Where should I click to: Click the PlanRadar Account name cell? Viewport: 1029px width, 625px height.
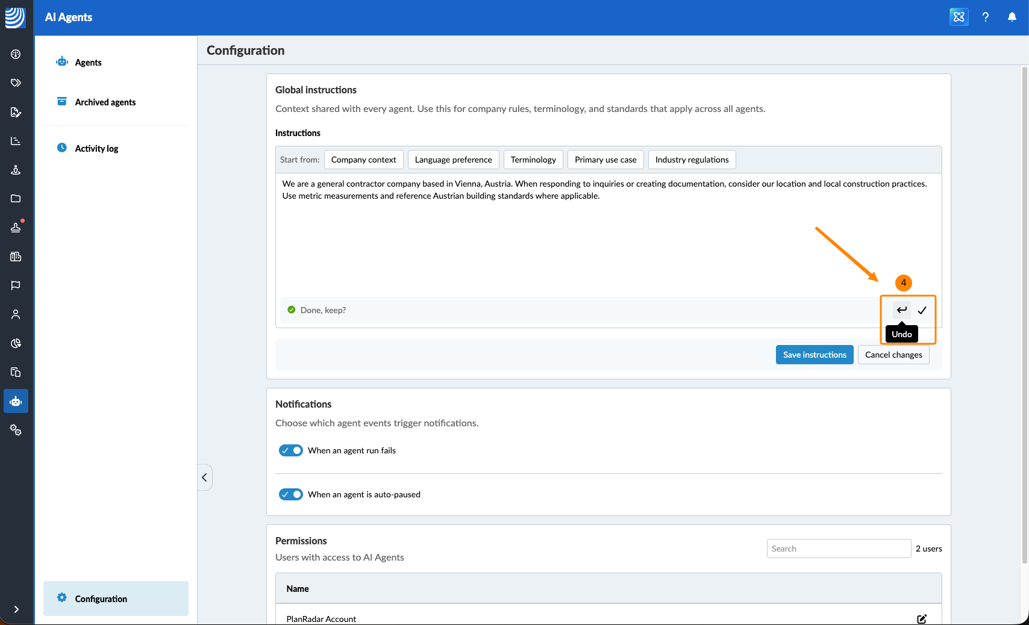(x=321, y=619)
